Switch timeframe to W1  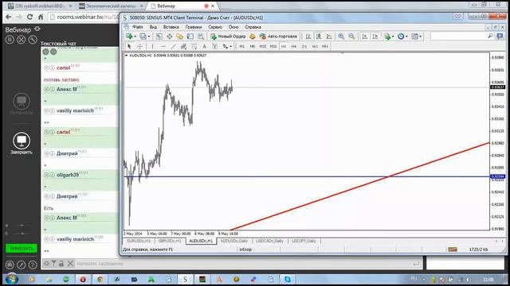[x=315, y=46]
